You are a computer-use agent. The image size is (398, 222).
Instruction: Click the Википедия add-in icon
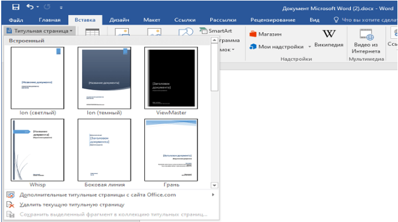pos(329,34)
